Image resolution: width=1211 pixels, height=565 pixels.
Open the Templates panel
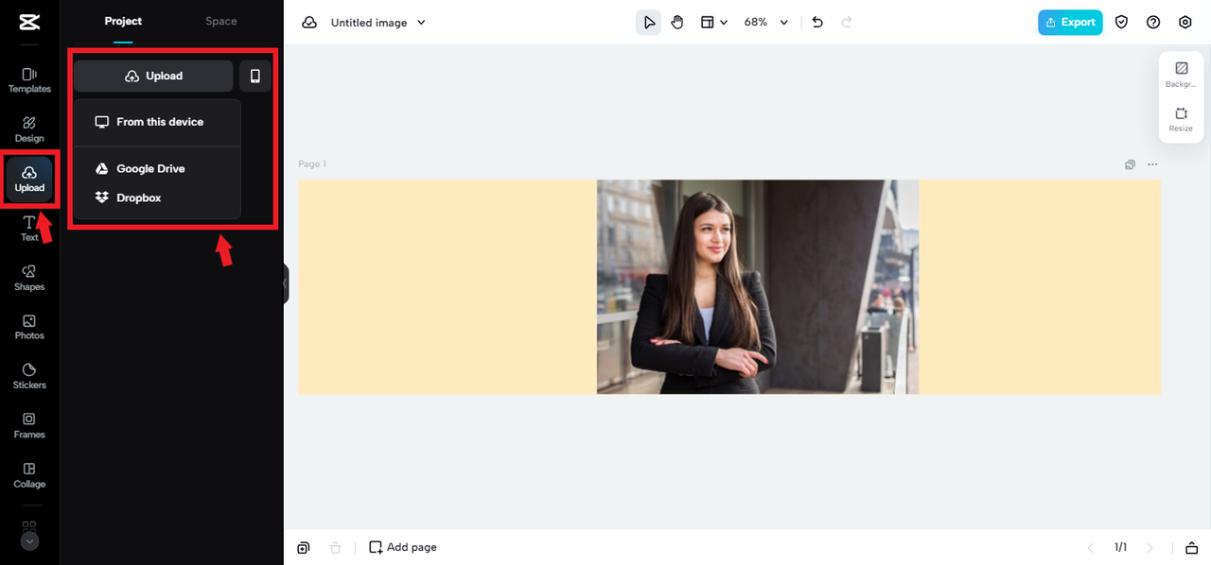point(29,80)
